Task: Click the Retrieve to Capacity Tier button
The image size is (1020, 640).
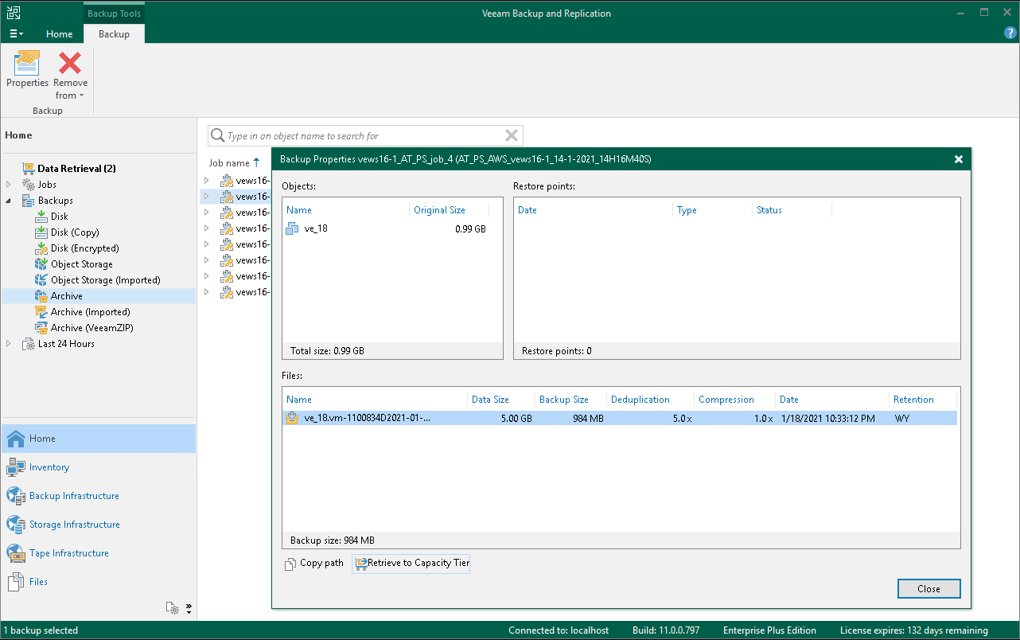Action: pyautogui.click(x=411, y=564)
